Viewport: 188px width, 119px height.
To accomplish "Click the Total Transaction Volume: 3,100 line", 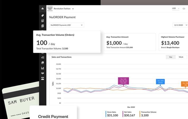I will pyautogui.click(x=52, y=49).
